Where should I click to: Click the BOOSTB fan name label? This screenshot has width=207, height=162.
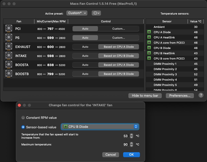click(22, 74)
